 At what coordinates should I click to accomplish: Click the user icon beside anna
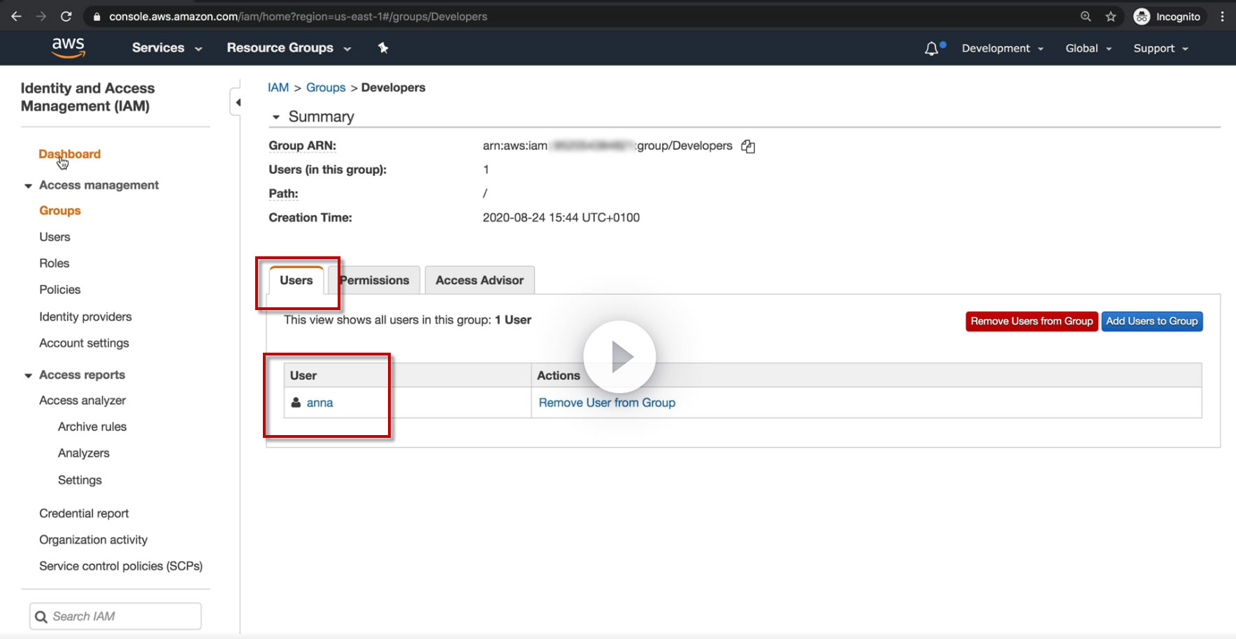[296, 403]
